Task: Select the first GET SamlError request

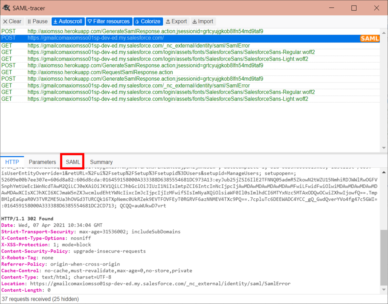Action: 190,46
